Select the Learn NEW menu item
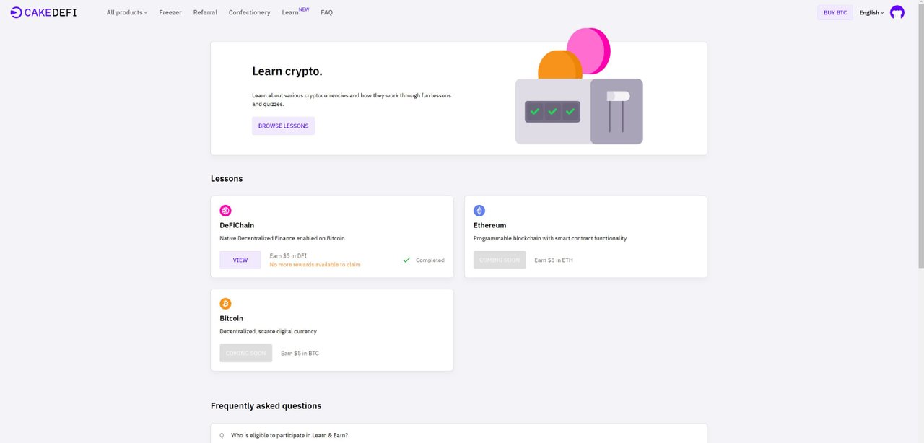Screen dimensions: 924x443 (x=295, y=12)
